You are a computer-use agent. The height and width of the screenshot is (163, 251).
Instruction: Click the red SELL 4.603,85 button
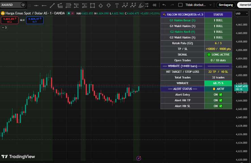click(10, 20)
